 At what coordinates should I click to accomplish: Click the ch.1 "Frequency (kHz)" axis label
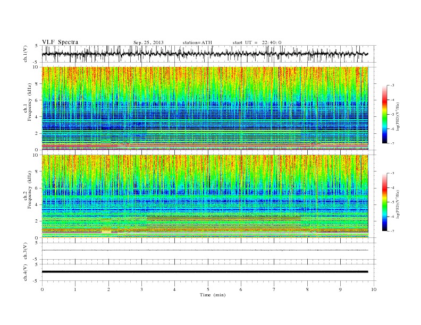click(x=30, y=102)
